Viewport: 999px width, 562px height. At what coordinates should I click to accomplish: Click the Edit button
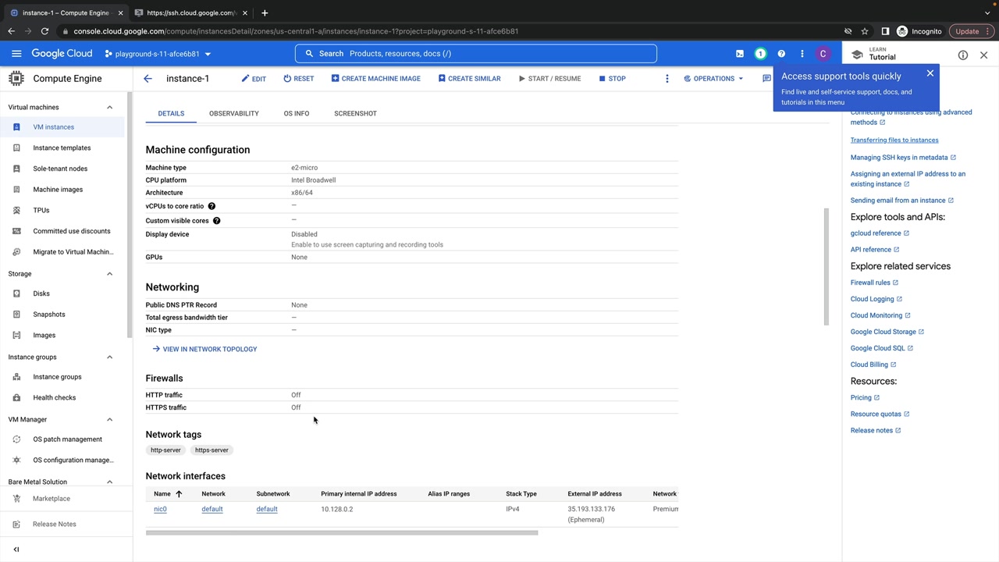(x=254, y=79)
